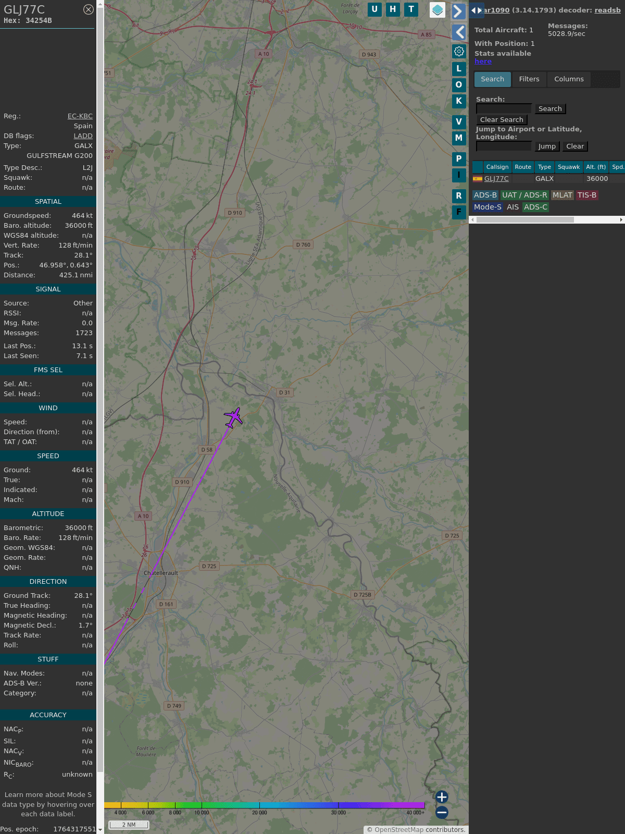
Task: Click the 36000 altitude cell in table
Action: 597,179
